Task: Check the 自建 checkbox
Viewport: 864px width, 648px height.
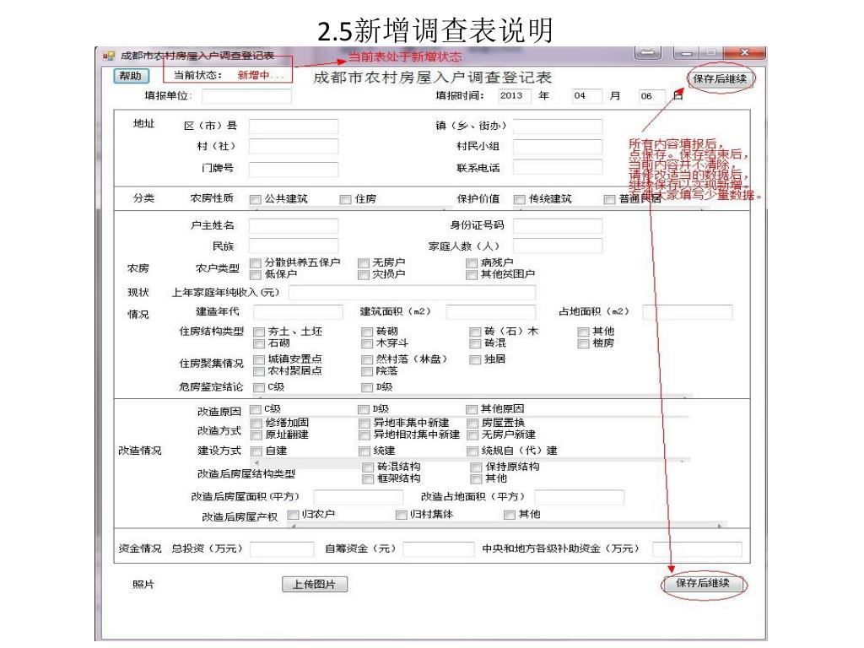Action: coord(256,451)
